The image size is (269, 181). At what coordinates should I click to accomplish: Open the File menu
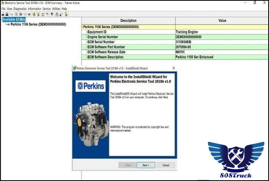tap(3, 8)
